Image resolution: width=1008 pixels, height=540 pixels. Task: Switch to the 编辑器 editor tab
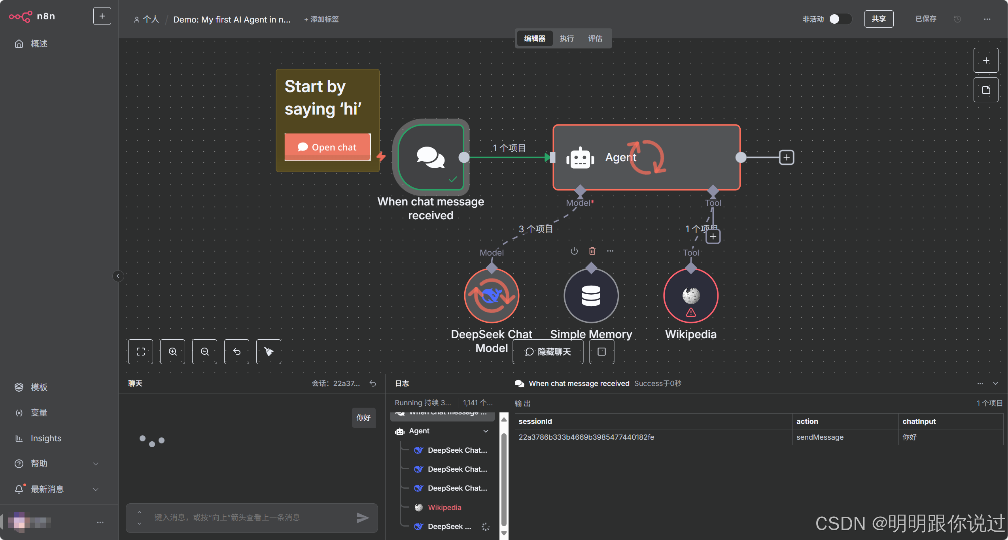(535, 38)
